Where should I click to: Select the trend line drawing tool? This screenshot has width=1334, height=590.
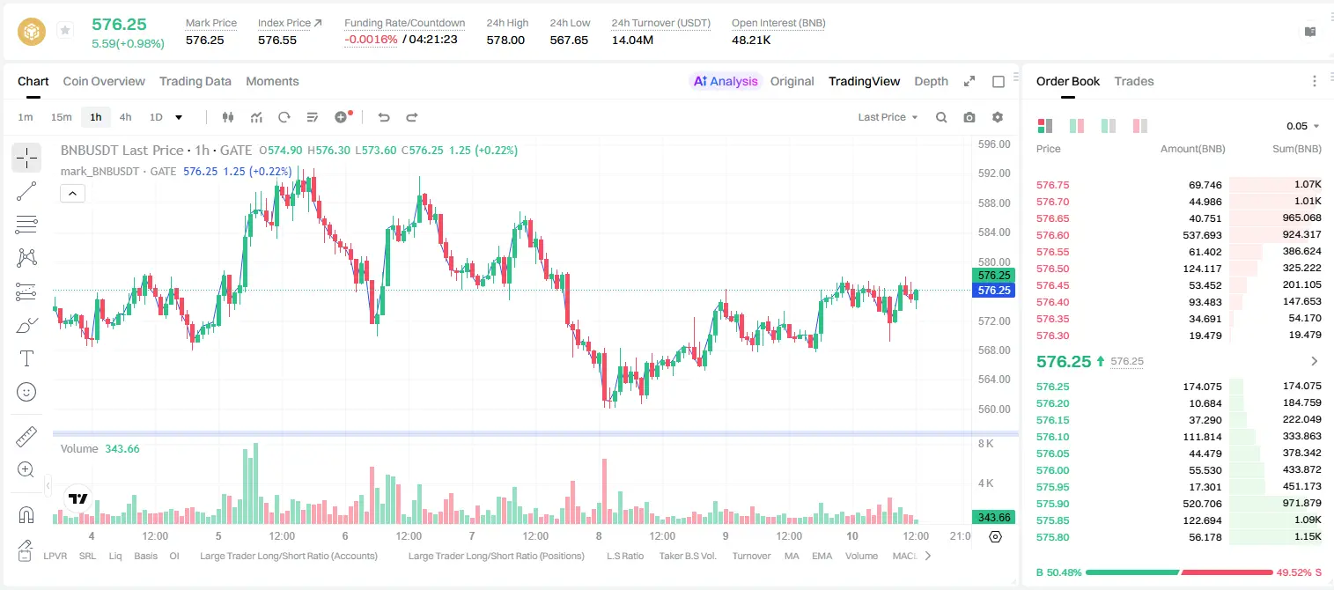(26, 191)
